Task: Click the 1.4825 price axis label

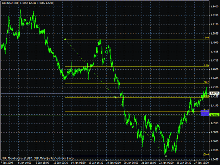Action: pos(214,52)
